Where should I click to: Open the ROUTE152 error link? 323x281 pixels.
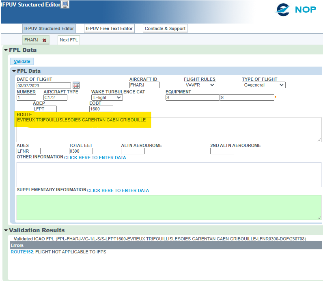click(22, 252)
